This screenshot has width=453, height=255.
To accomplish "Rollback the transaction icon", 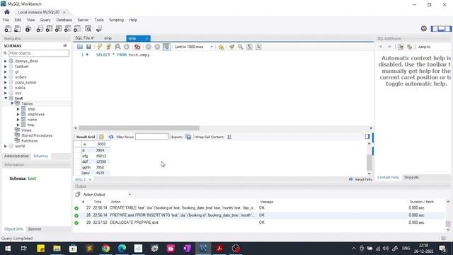I will 157,47.
